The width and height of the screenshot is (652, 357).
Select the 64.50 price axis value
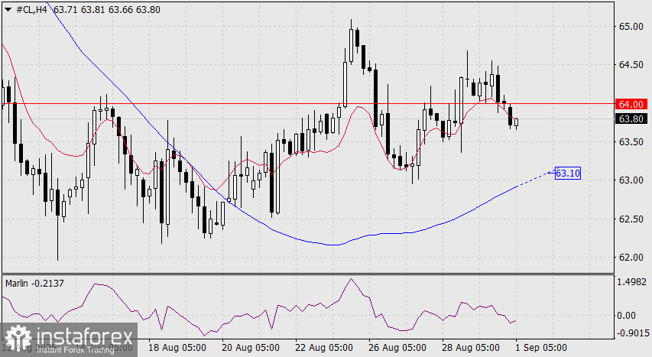coord(631,65)
